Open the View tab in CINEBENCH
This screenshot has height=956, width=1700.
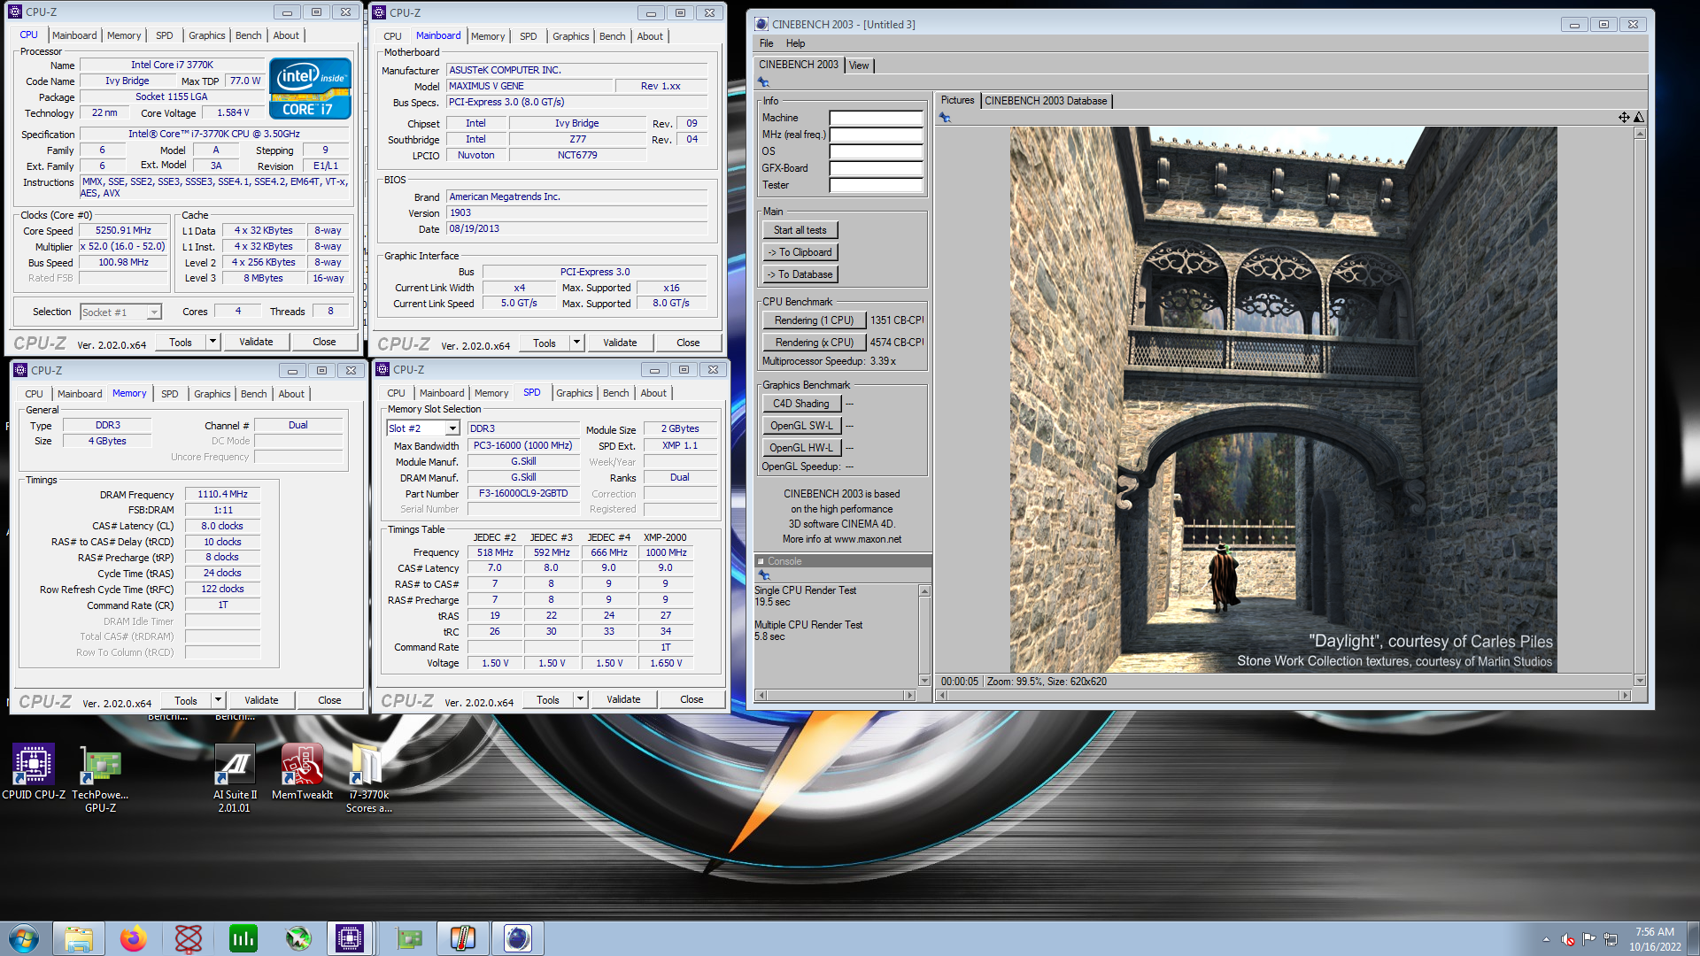click(859, 66)
